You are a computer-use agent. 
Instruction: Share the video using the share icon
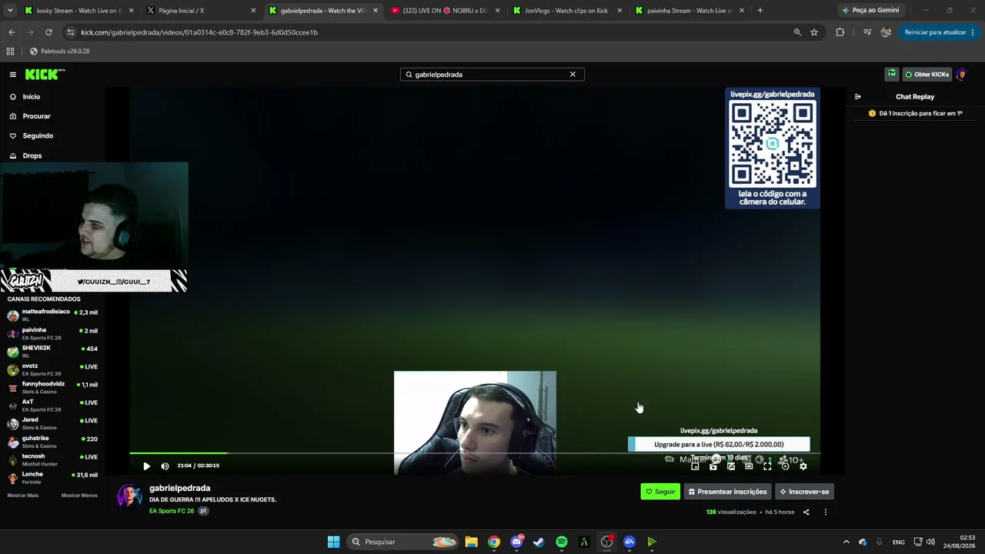point(806,512)
